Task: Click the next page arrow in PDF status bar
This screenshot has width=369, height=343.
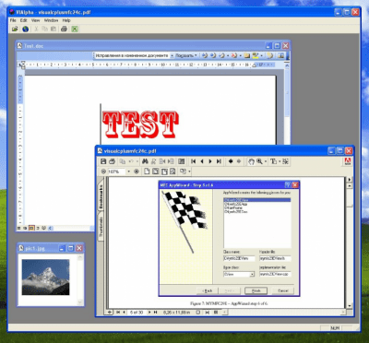Action: [149, 313]
